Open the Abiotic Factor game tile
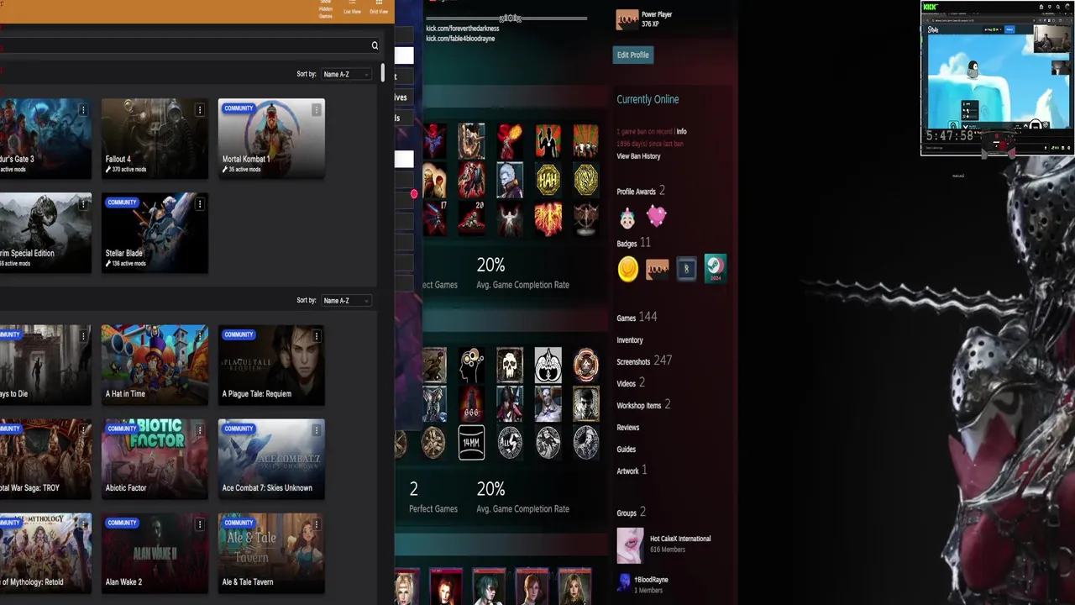 point(155,460)
